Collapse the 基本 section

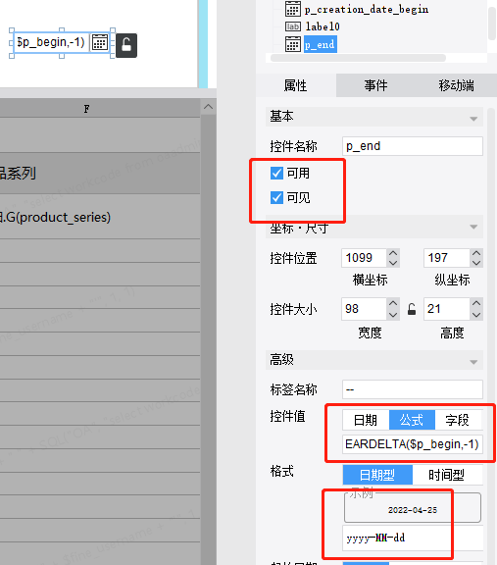473,119
